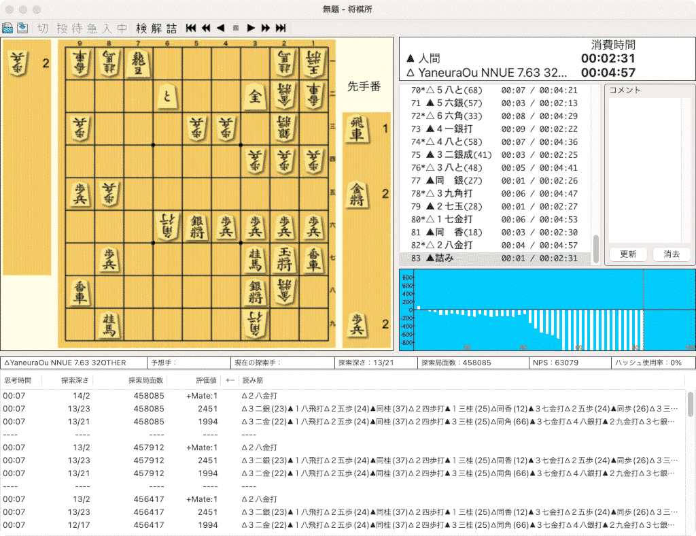Image resolution: width=696 pixels, height=536 pixels.
Task: Select move 75 ▲３二銀成(41)
Action: pos(495,154)
